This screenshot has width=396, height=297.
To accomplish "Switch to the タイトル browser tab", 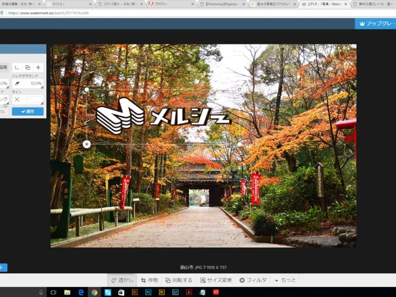I will 69,4.
